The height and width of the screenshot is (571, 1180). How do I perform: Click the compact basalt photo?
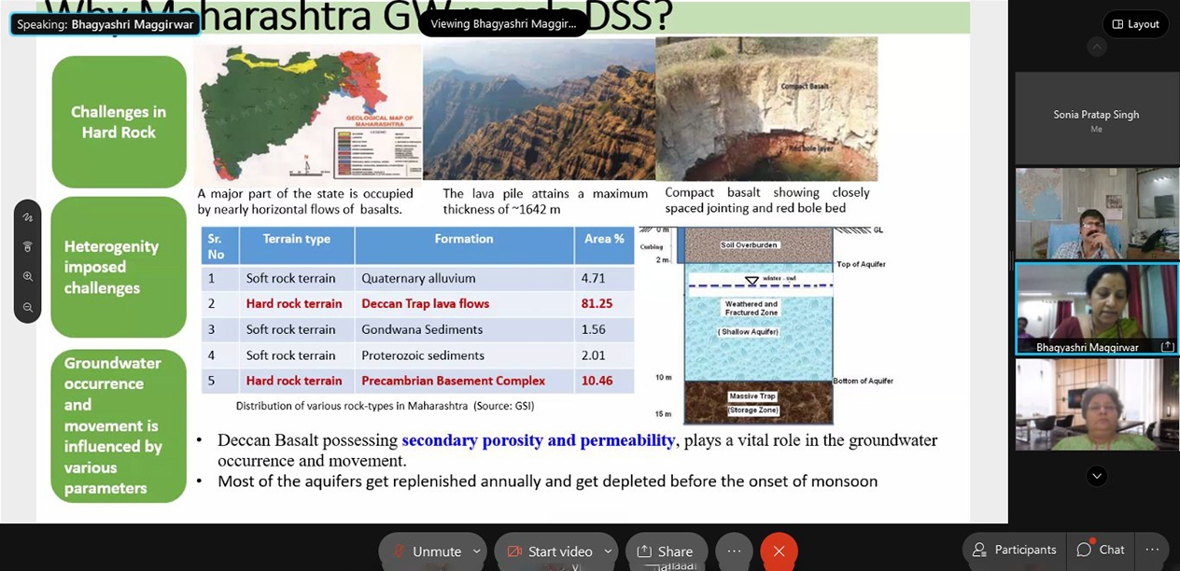pos(766,109)
